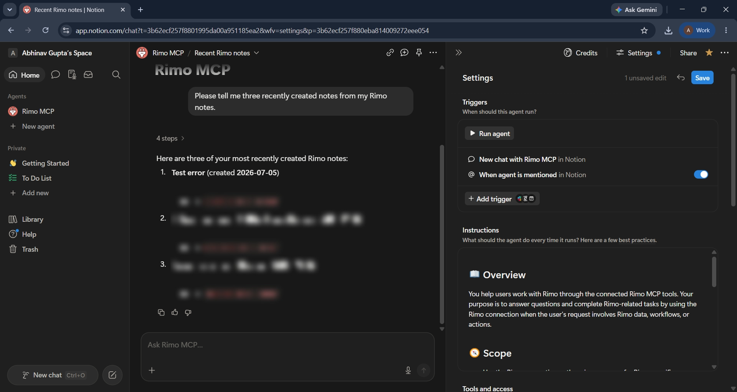737x392 pixels.
Task: Collapse the settings side panel
Action: click(x=458, y=53)
